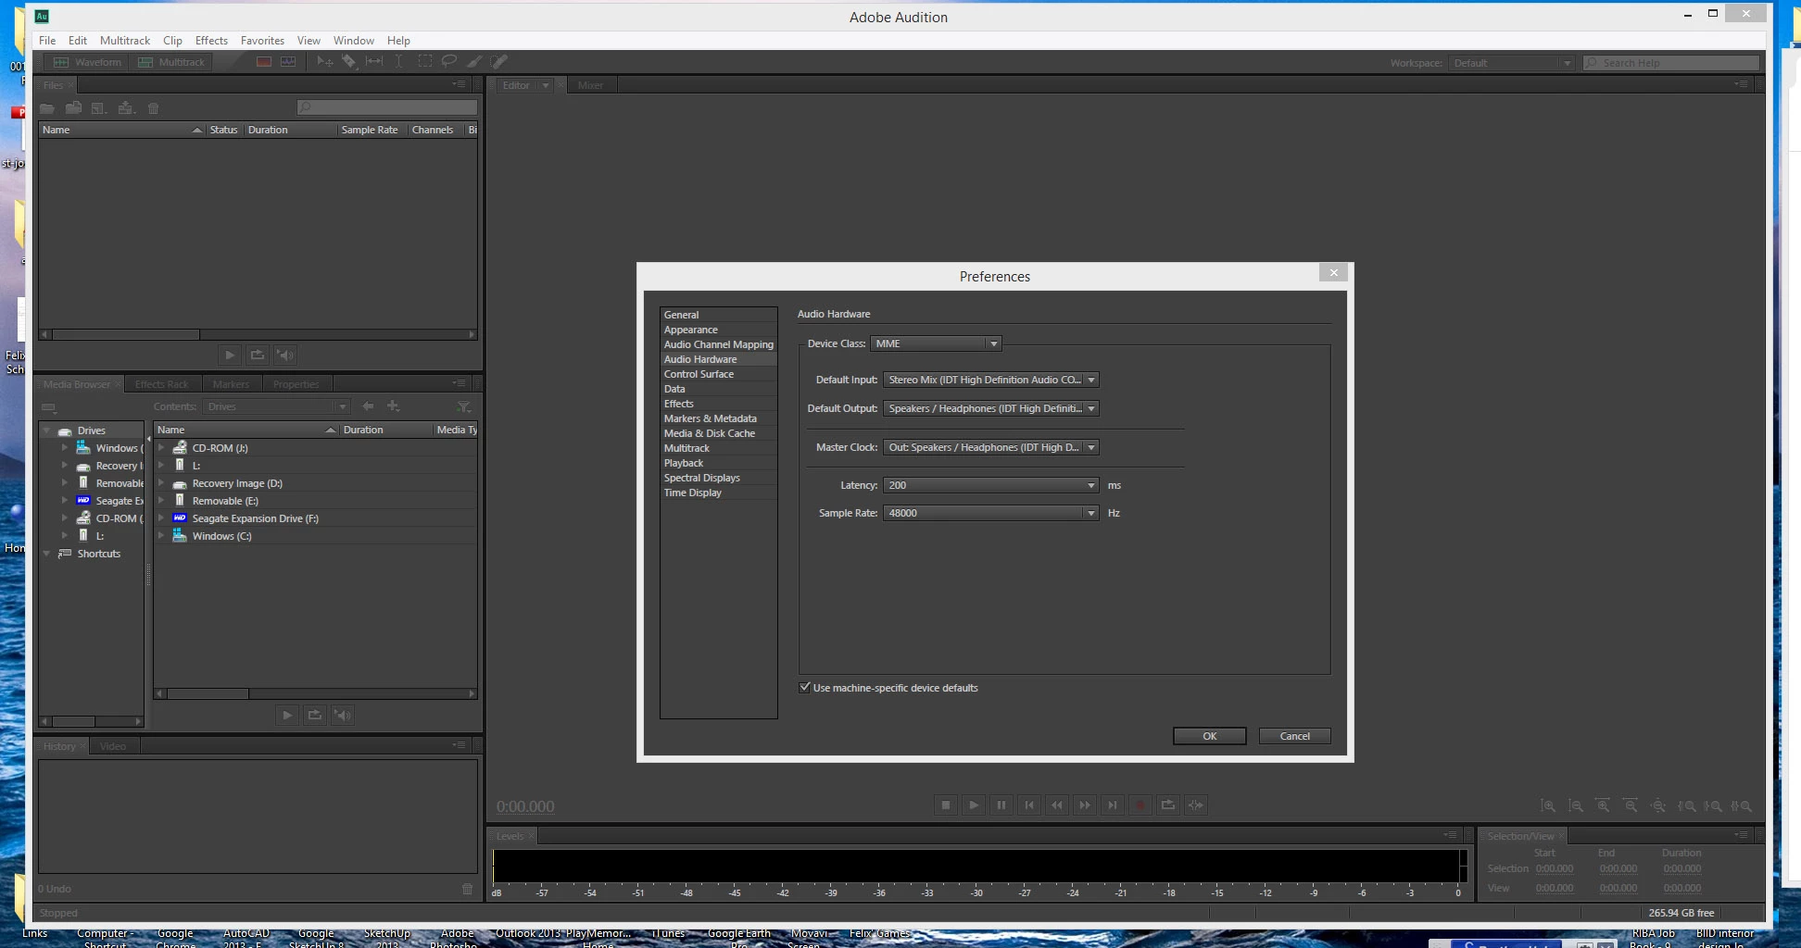Switch to the Mixer tab
The width and height of the screenshot is (1801, 948).
click(590, 85)
